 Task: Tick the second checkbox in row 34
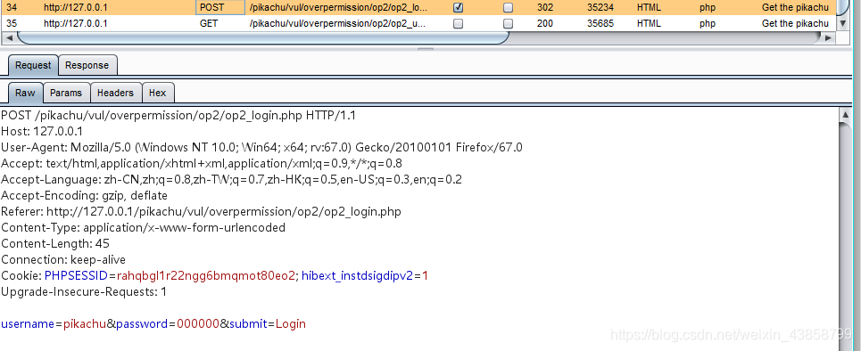click(x=509, y=8)
